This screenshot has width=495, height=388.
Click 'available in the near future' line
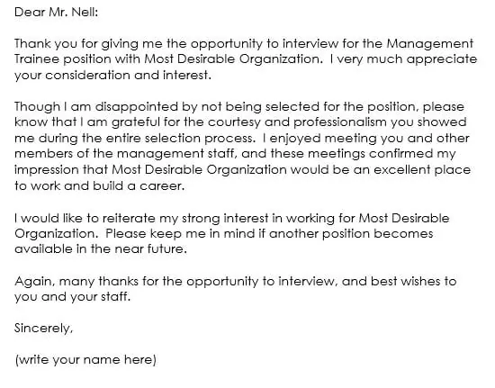tap(101, 249)
